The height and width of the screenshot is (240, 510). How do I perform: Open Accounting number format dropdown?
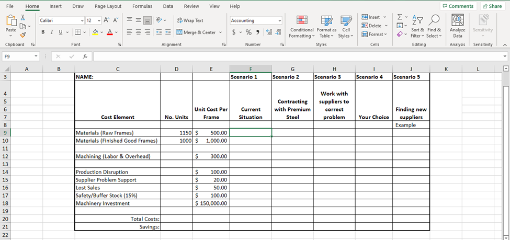tap(280, 20)
